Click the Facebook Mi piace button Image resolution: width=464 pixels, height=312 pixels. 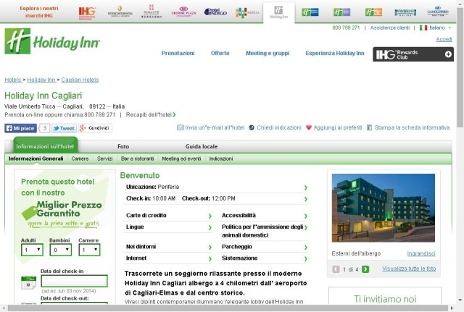point(21,128)
